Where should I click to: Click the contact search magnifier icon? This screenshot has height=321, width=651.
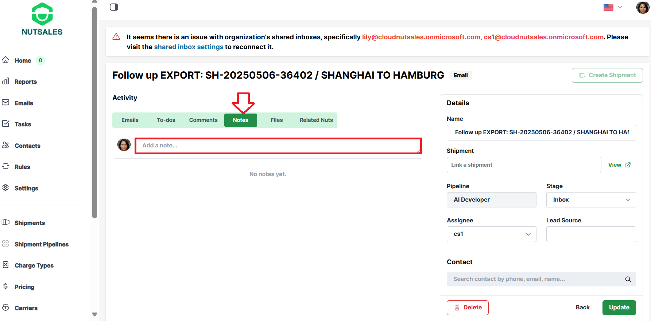click(628, 279)
